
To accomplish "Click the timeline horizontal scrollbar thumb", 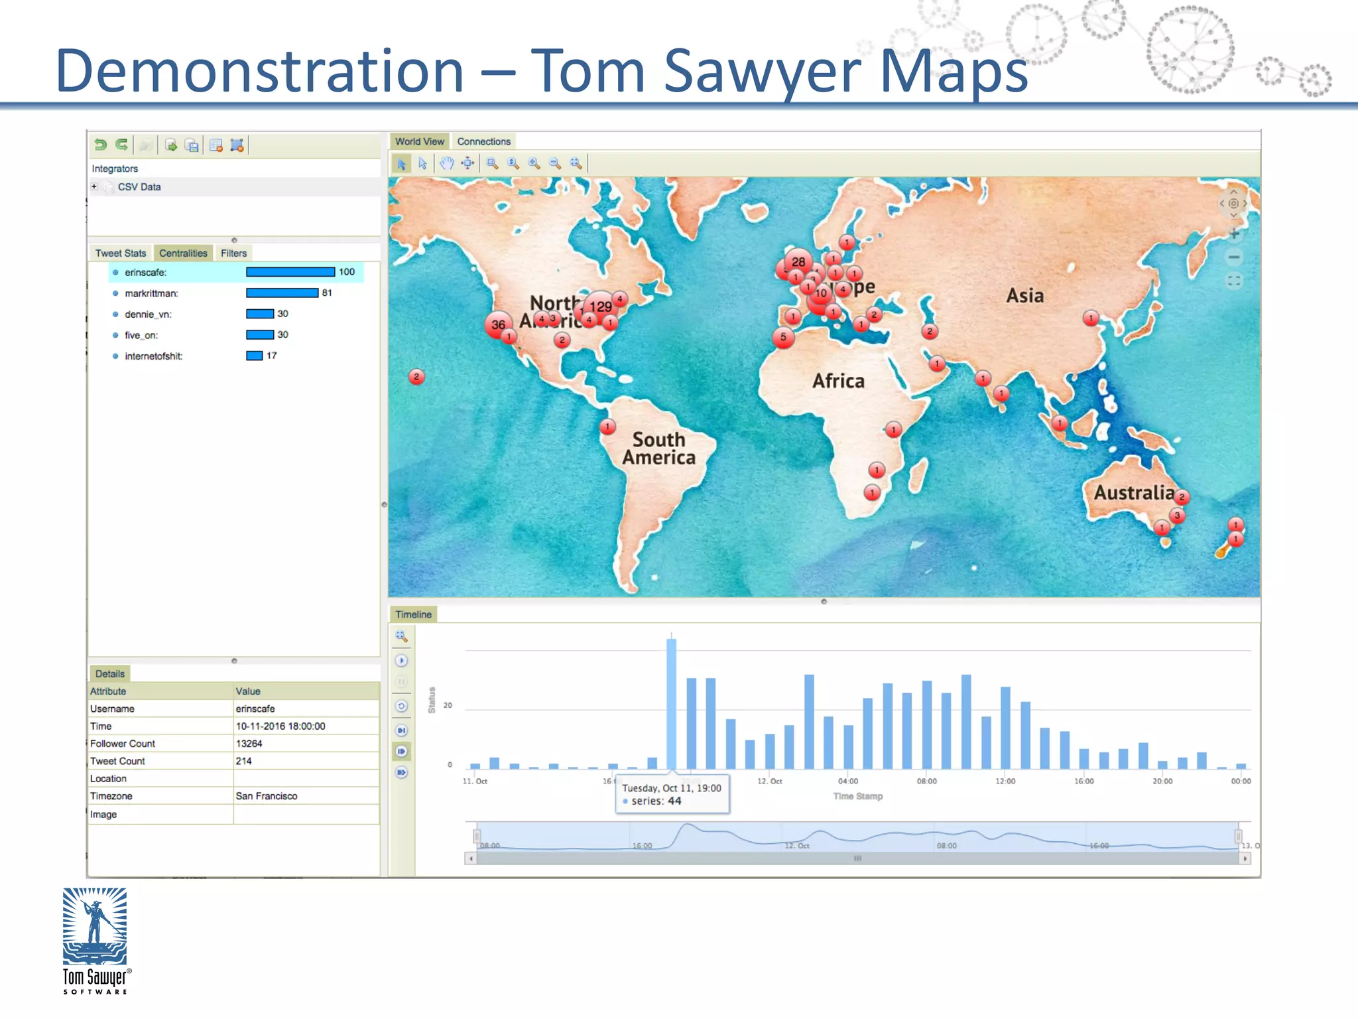I will pos(857,858).
